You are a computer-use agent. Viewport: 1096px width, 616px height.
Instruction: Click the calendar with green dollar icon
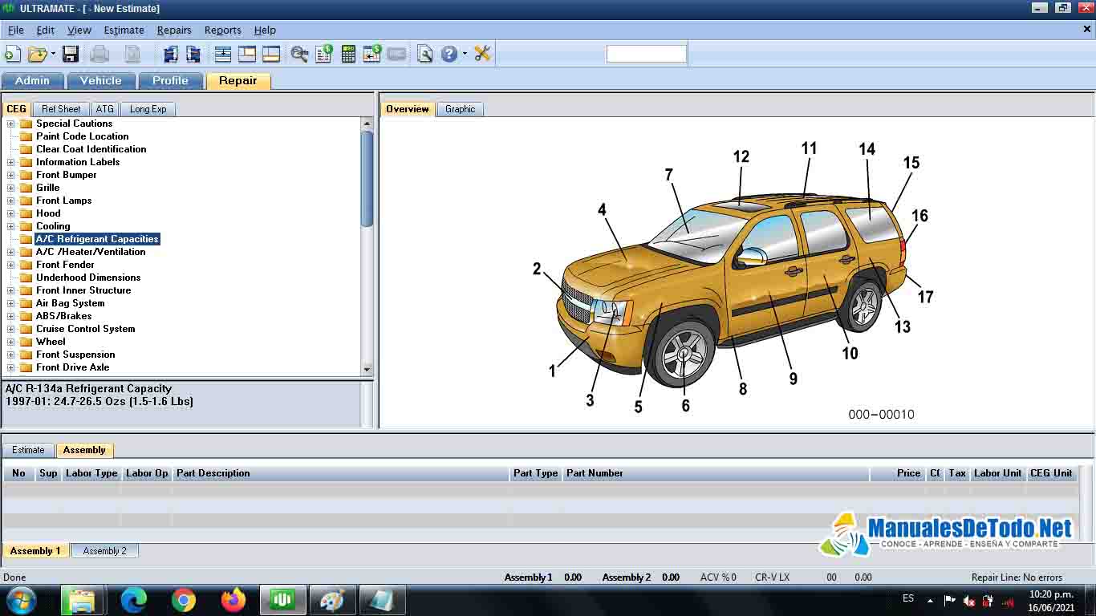[372, 54]
